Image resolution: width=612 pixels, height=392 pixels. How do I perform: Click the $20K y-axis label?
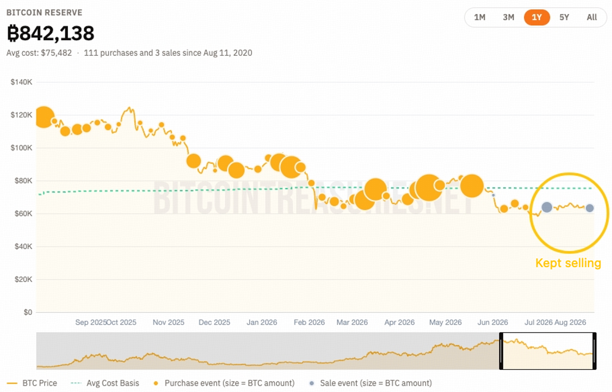[x=23, y=279]
